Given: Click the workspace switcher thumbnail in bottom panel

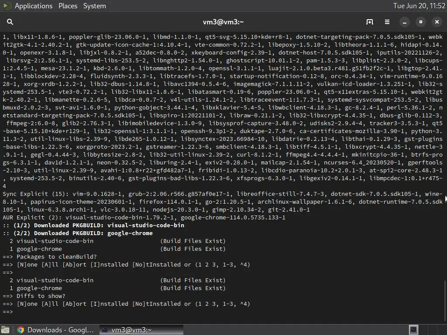Looking at the screenshot, I should point(413,330).
